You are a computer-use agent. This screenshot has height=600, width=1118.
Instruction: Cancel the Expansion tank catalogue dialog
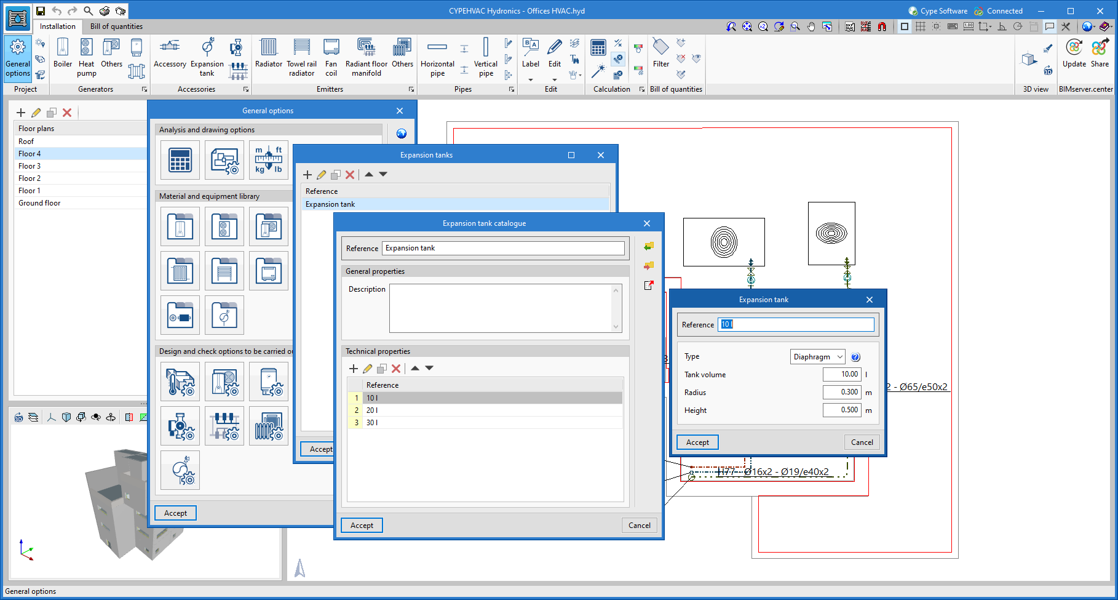tap(639, 525)
